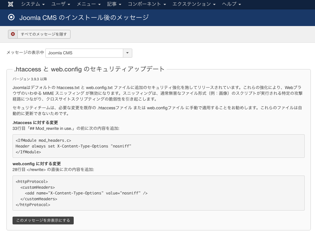Open the システム menu
Image resolution: width=315 pixels, height=234 pixels.
[x=32, y=4]
